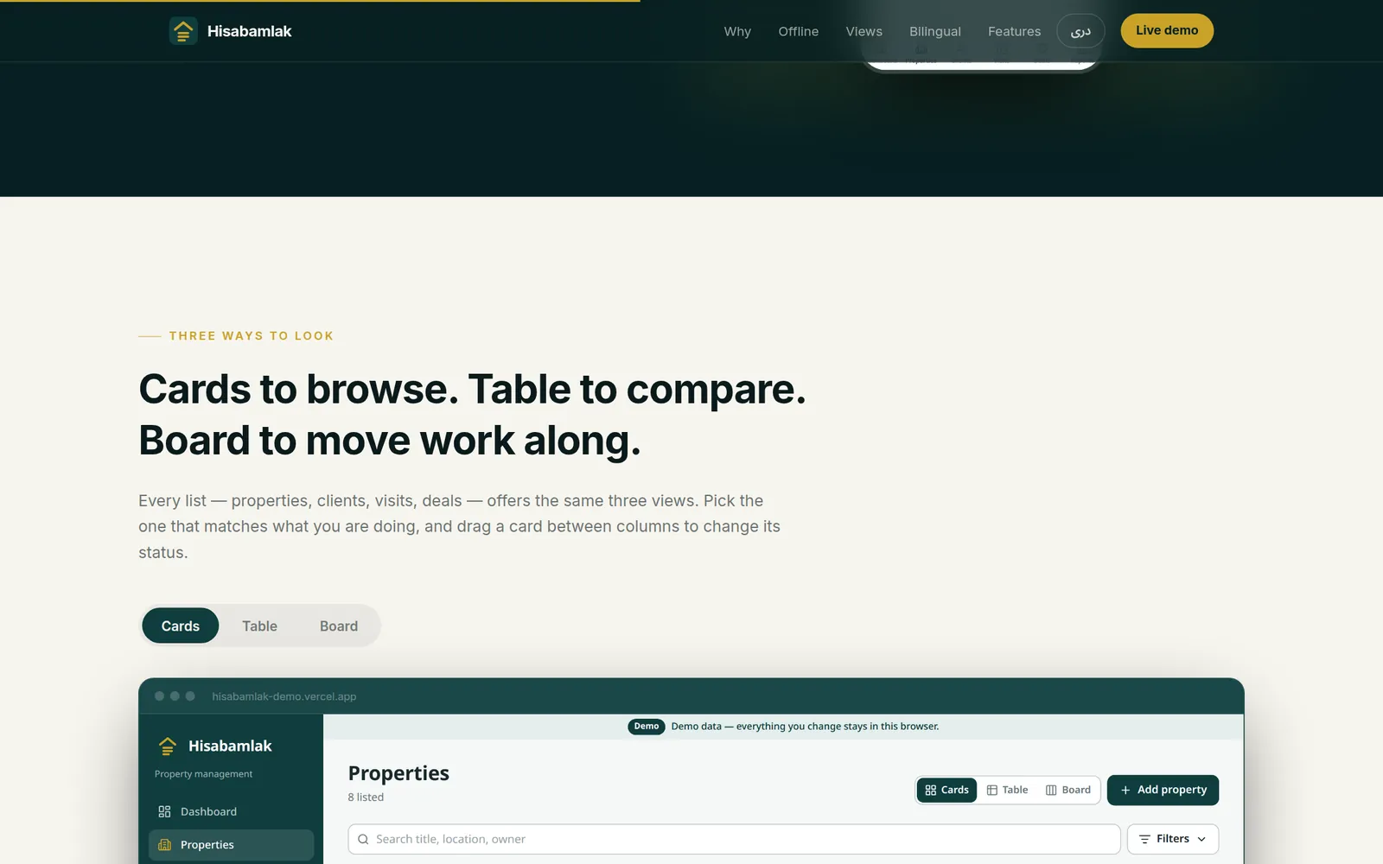This screenshot has height=864, width=1383.
Task: Switch to the Board view pill tab
Action: click(x=339, y=626)
